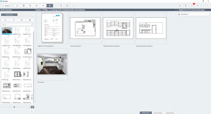This screenshot has height=114, width=211.
Task: Switch document list to list view
Action: pos(29,107)
